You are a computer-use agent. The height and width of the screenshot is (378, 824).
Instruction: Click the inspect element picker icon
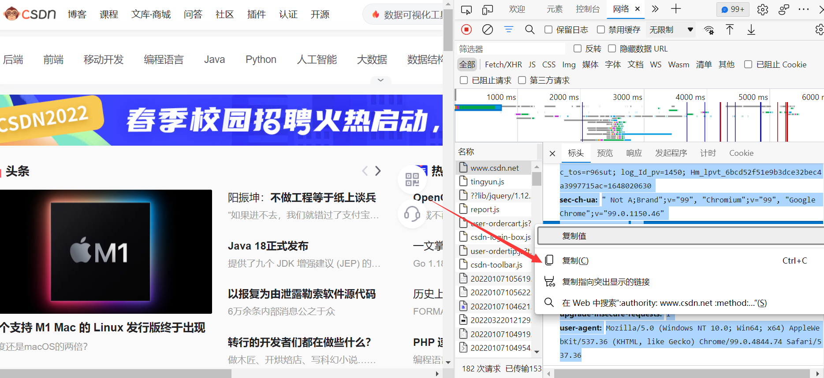click(x=466, y=9)
